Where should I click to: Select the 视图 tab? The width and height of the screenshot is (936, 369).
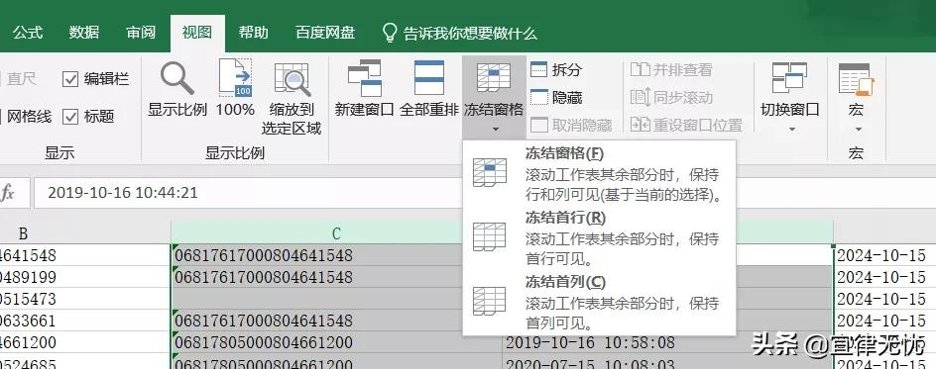(x=197, y=33)
